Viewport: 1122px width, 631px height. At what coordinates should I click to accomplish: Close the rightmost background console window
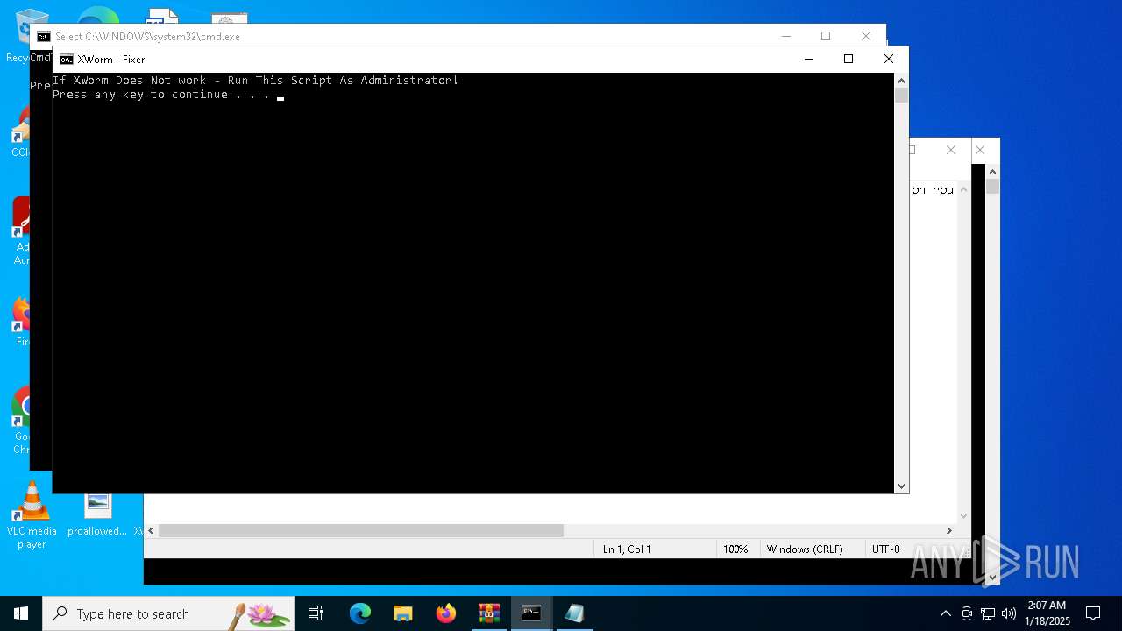point(980,150)
